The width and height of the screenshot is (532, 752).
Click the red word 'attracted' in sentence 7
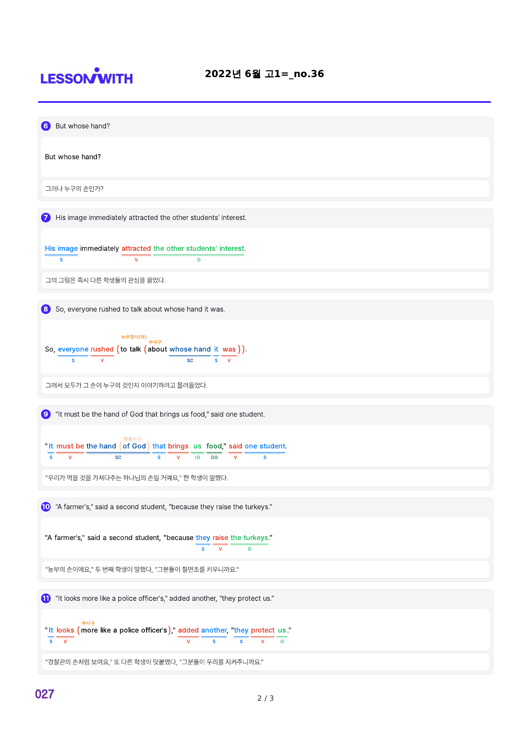coord(136,249)
